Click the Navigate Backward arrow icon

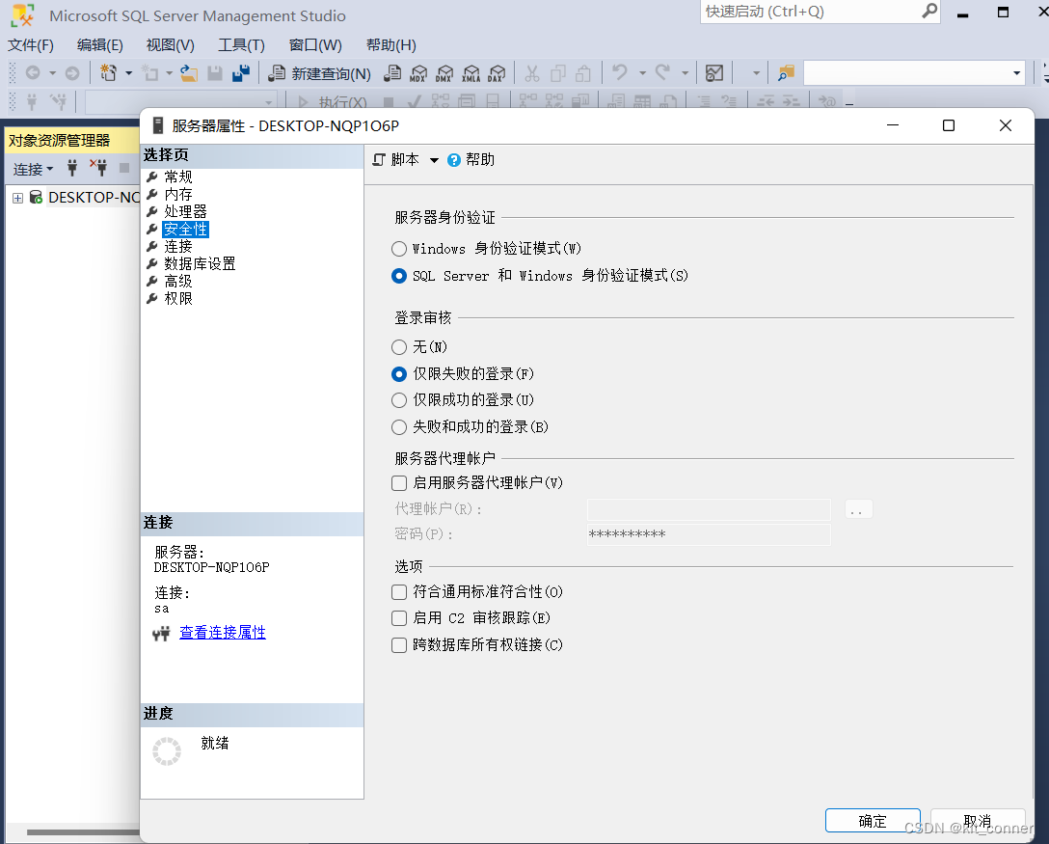pyautogui.click(x=33, y=73)
